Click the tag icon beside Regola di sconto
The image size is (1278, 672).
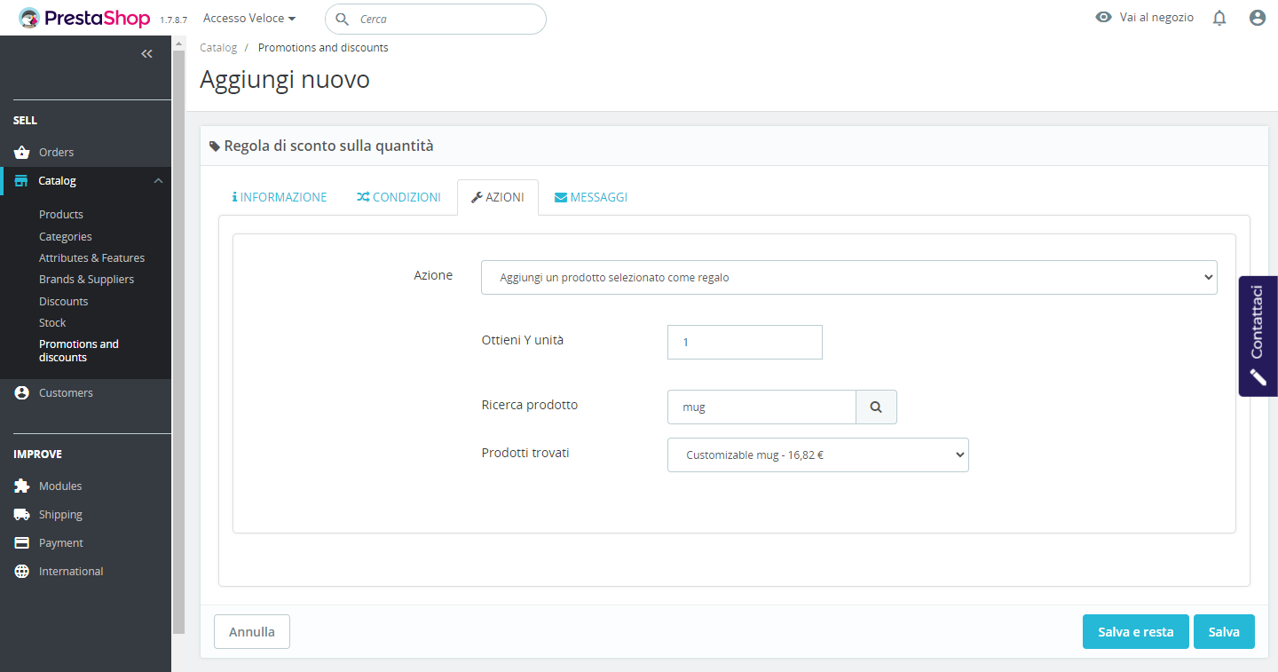(x=215, y=146)
